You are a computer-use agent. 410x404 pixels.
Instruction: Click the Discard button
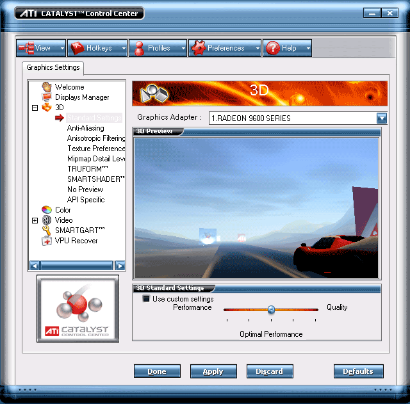[270, 371]
